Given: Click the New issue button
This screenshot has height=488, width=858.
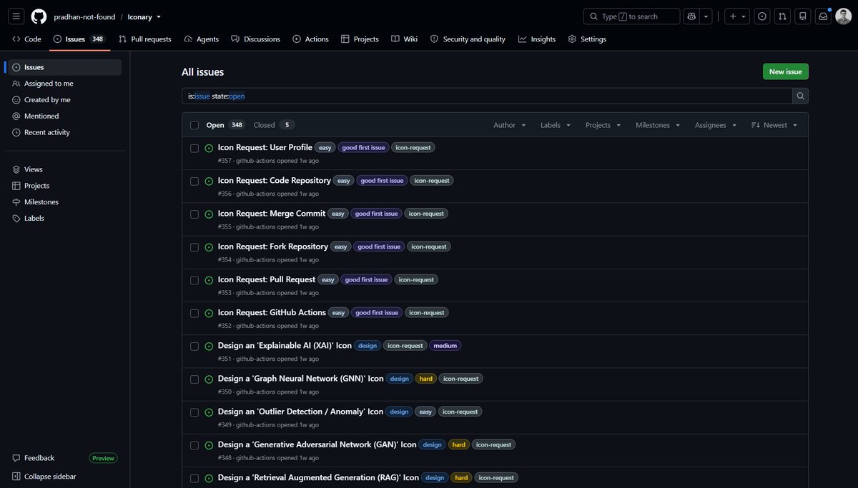Looking at the screenshot, I should pyautogui.click(x=785, y=71).
